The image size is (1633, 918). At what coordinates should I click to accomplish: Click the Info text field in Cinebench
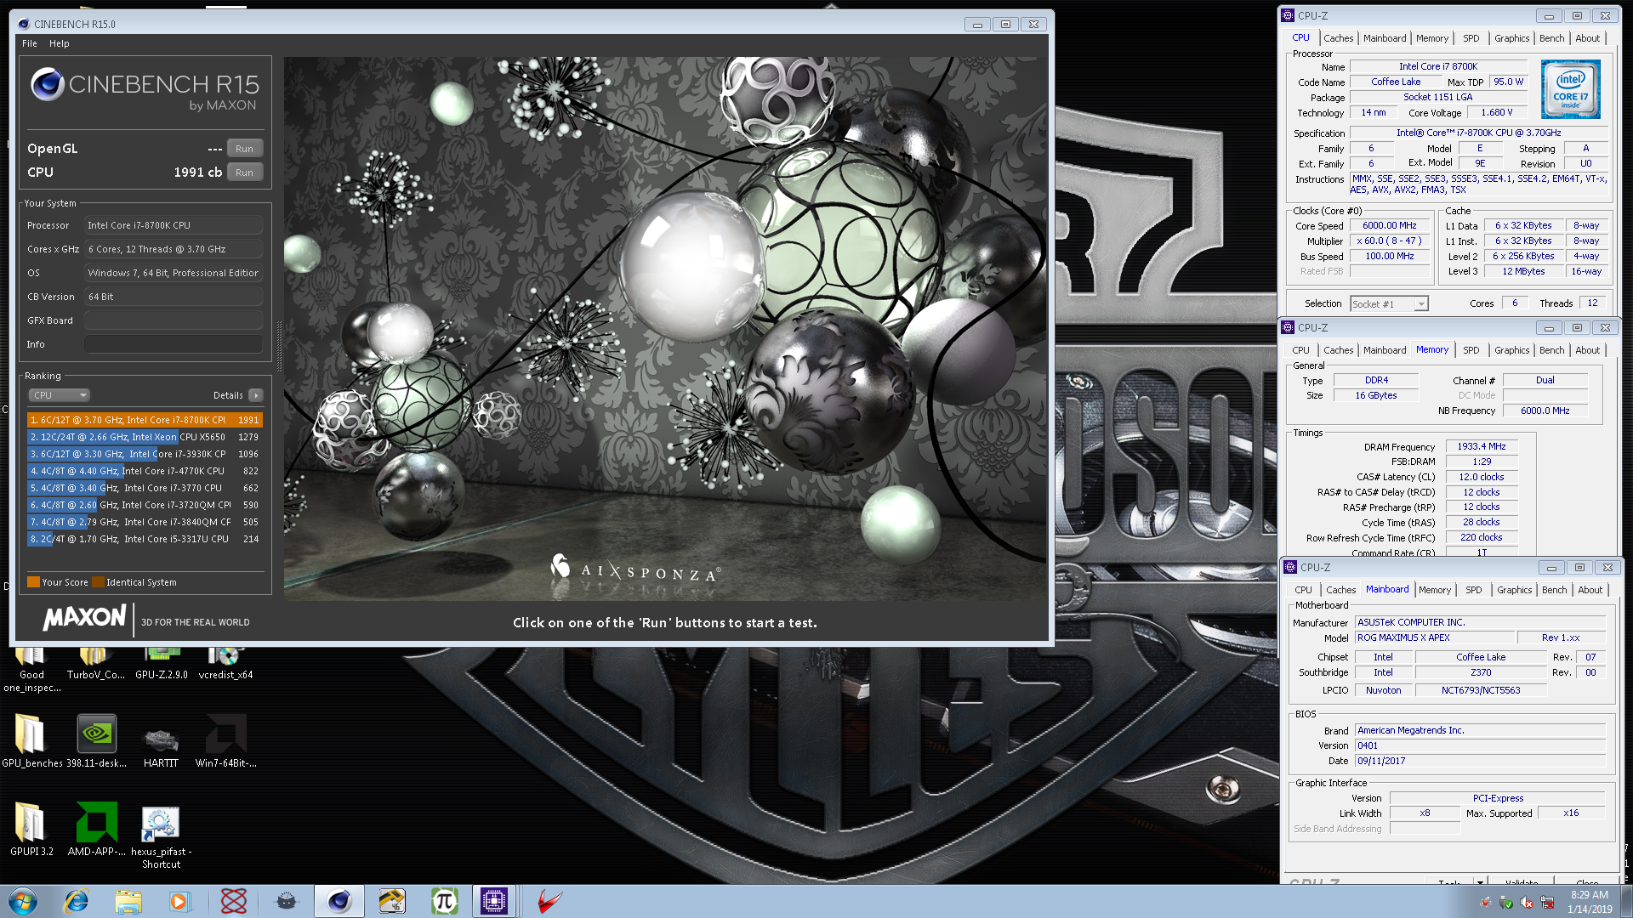point(174,344)
